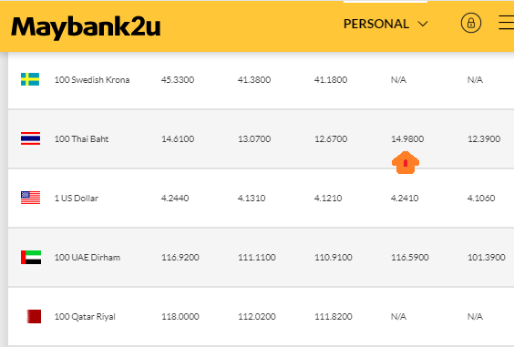This screenshot has width=514, height=347.
Task: Click the Sweden flag icon
Action: point(30,79)
